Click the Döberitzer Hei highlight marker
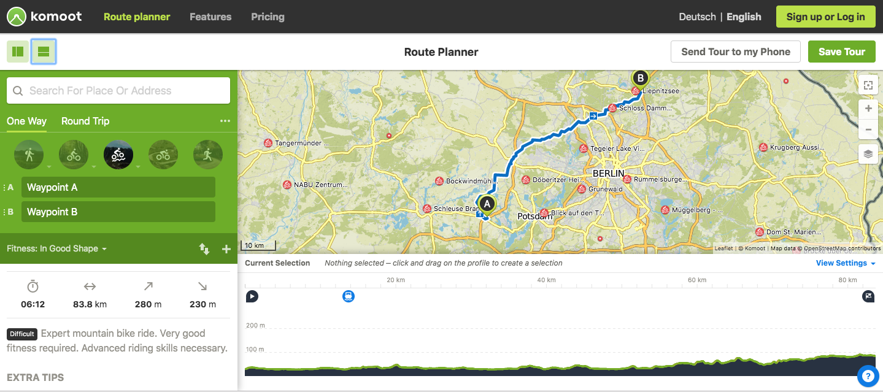The width and height of the screenshot is (883, 392). (x=526, y=180)
